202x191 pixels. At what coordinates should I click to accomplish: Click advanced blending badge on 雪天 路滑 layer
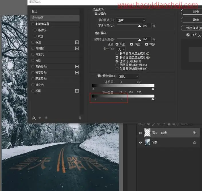[x=195, y=133]
